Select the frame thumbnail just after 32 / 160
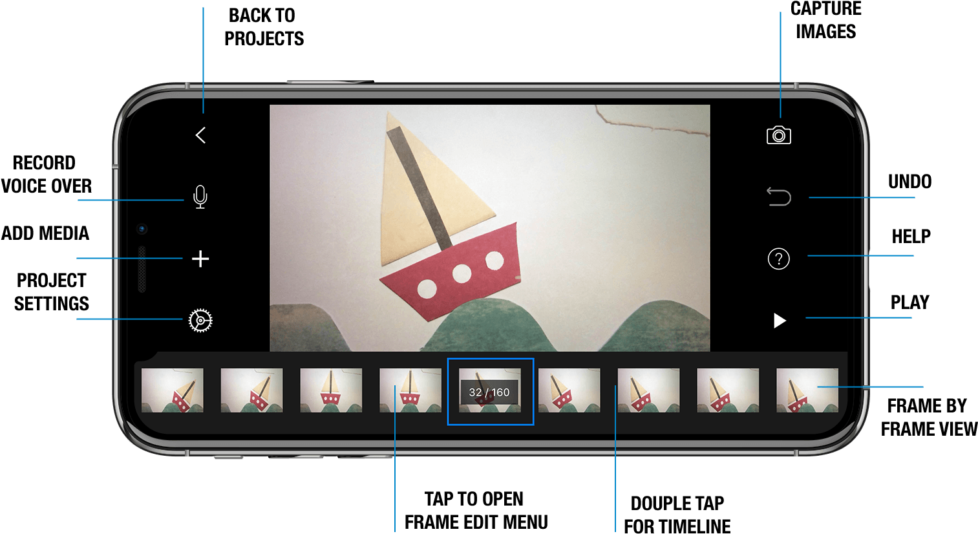 569,390
